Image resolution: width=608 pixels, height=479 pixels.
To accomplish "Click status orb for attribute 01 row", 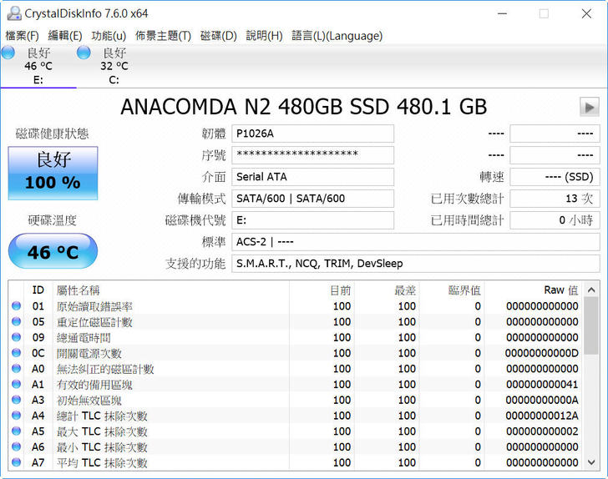I will [x=17, y=306].
